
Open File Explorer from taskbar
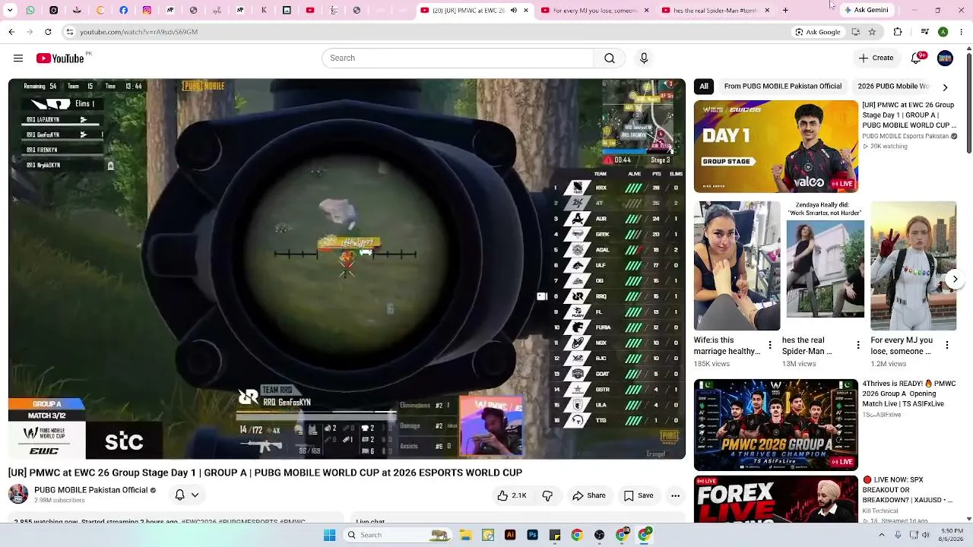click(464, 535)
